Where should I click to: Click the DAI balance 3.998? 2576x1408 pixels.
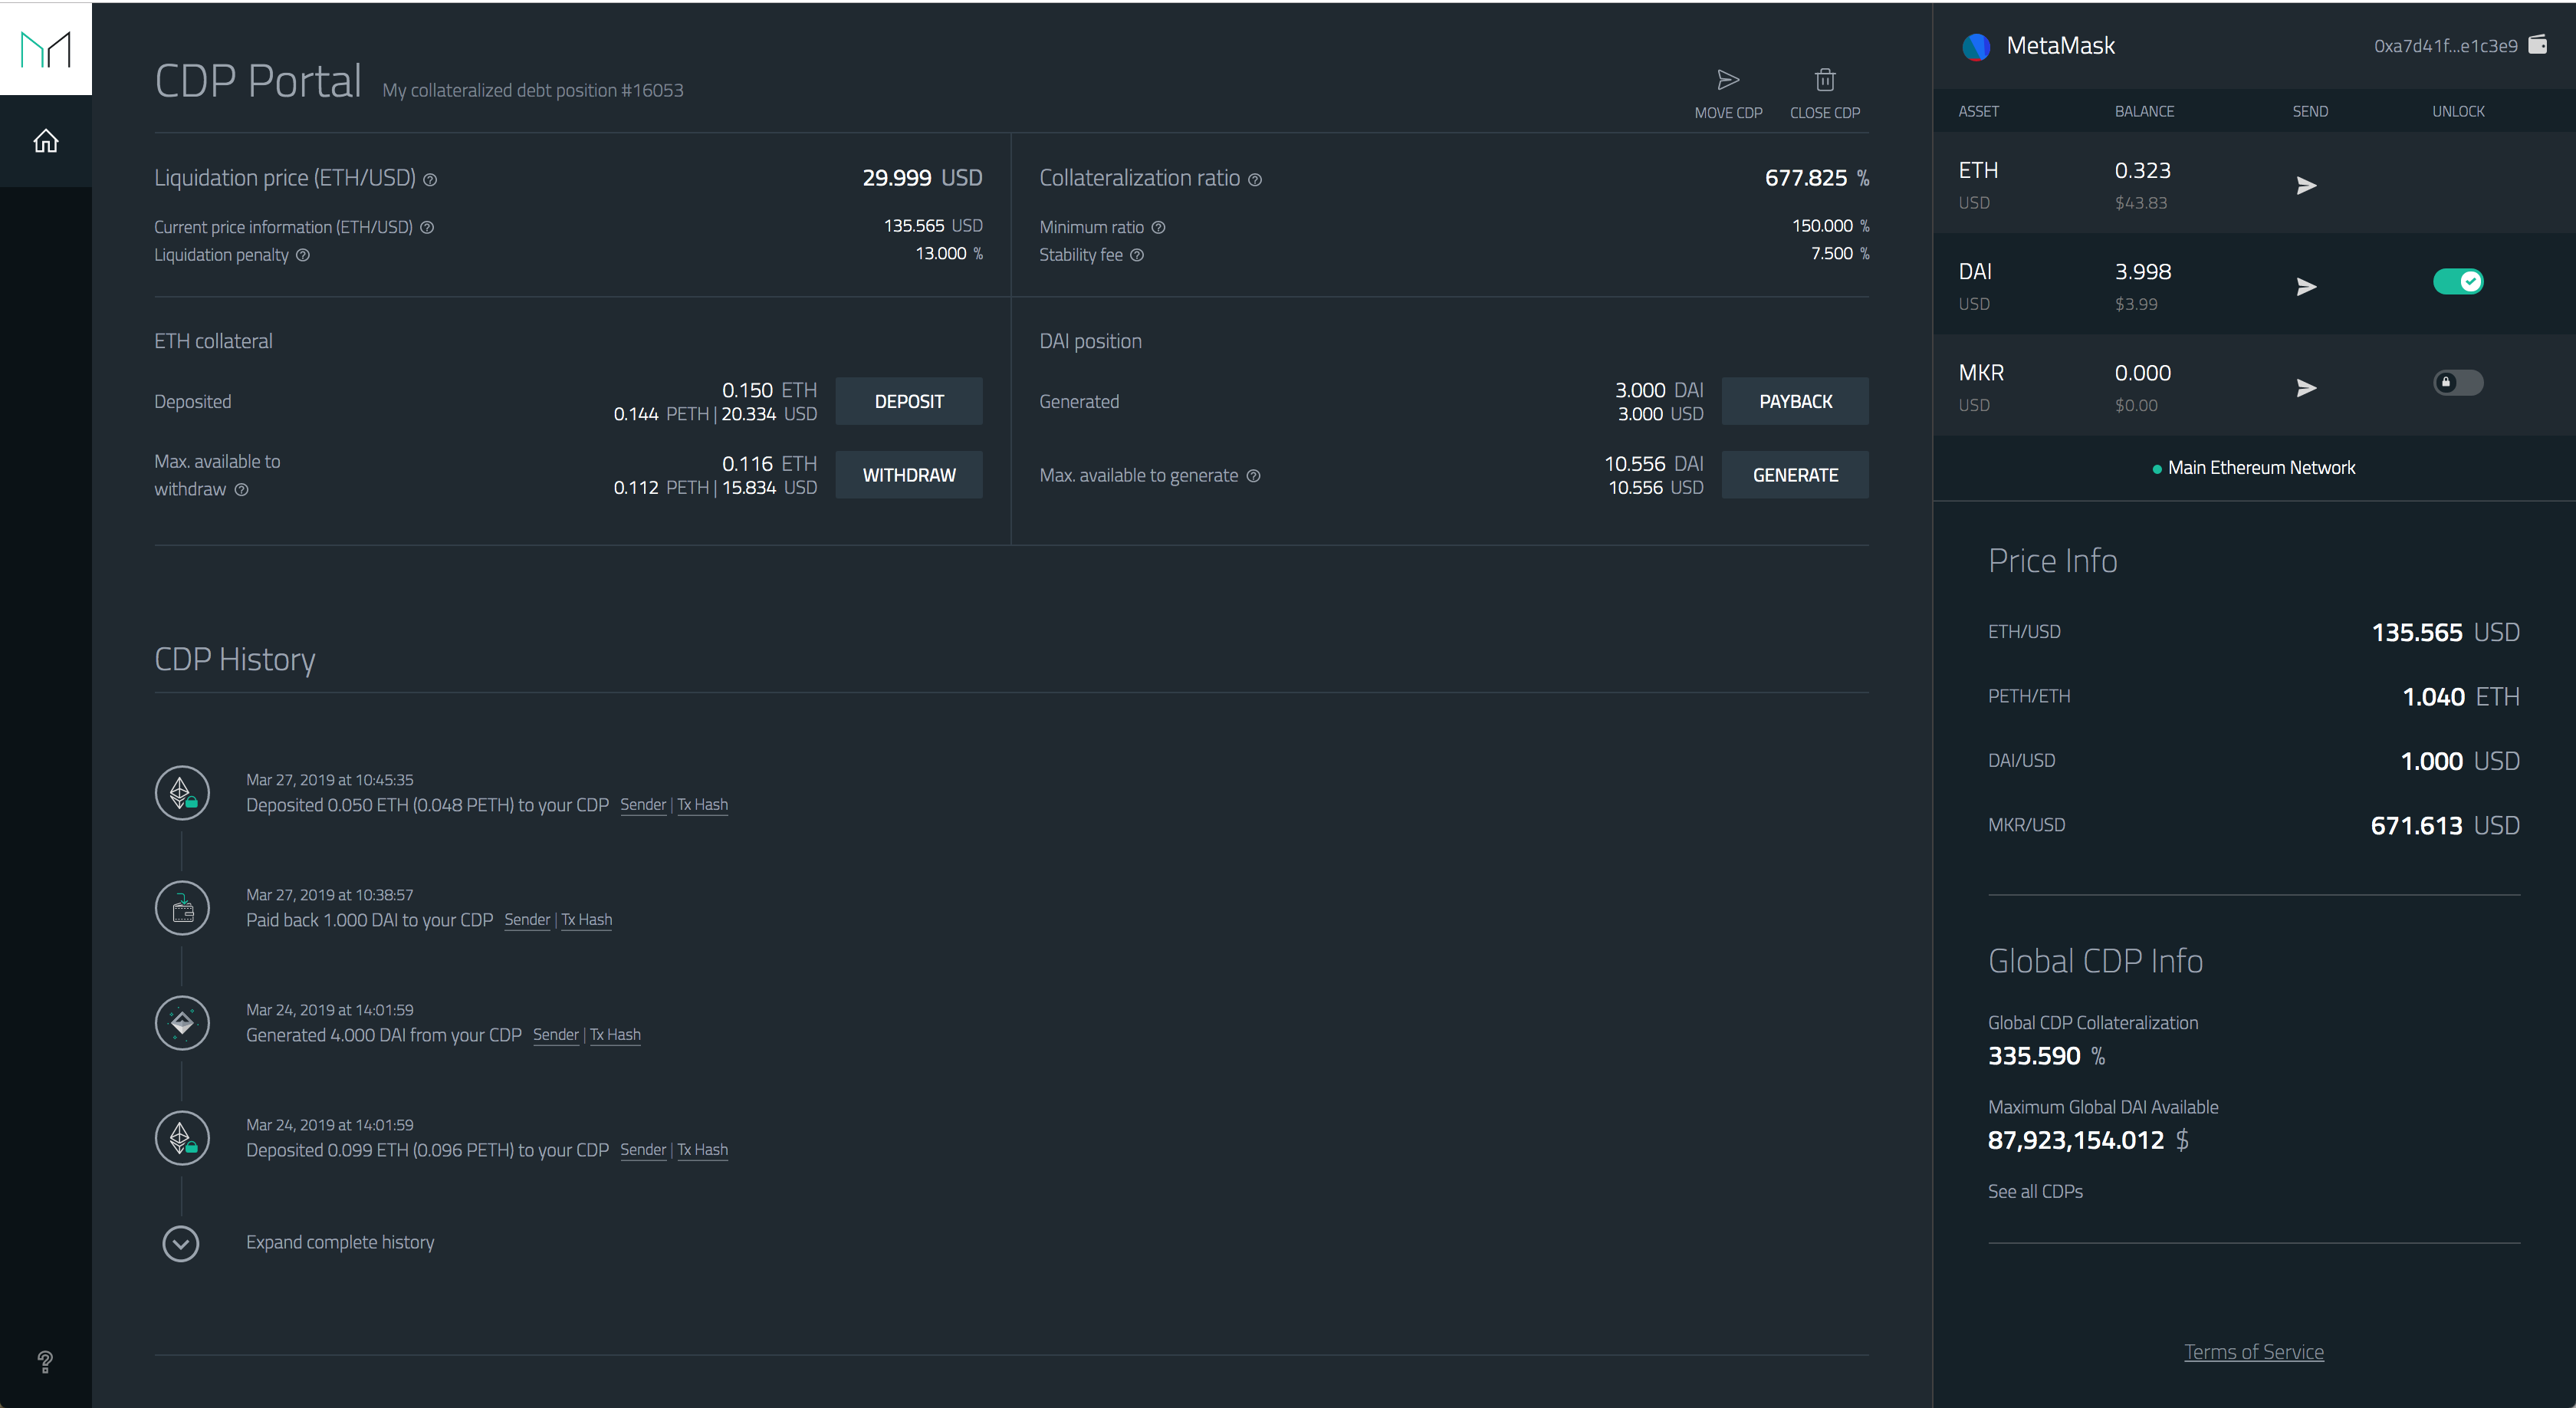pyautogui.click(x=2143, y=272)
